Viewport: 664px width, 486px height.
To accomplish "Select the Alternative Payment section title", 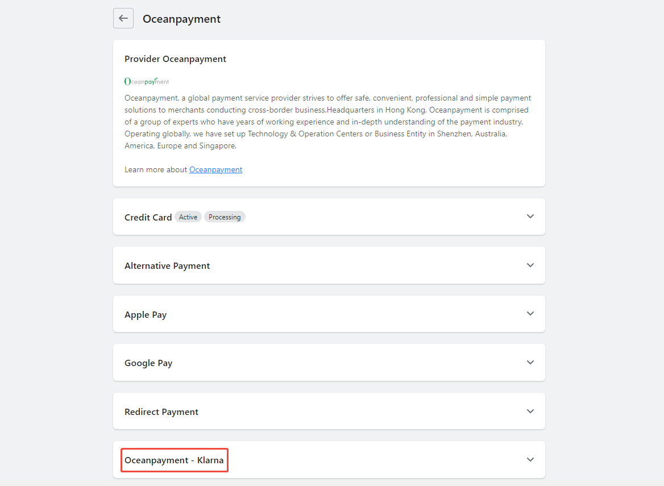I will coord(167,266).
